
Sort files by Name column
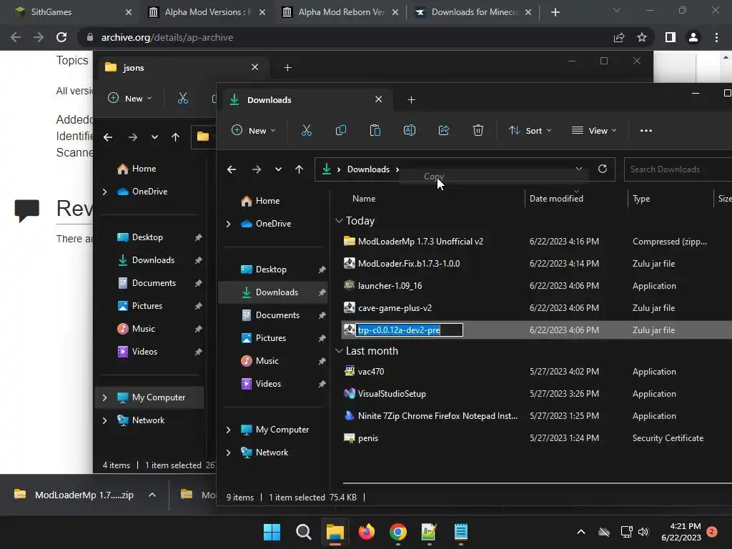pyautogui.click(x=364, y=199)
